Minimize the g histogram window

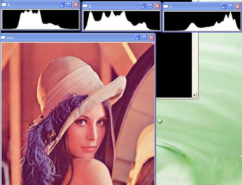143,6
